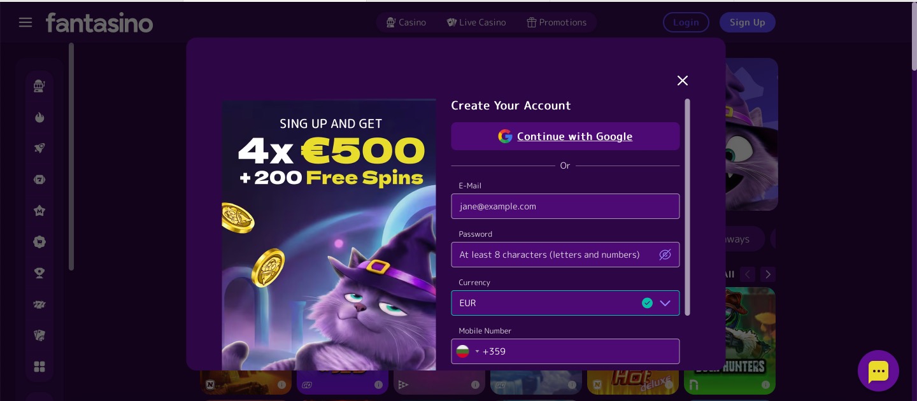Open the rocket icon in sidebar
Screen dimensions: 917x401
coord(39,148)
